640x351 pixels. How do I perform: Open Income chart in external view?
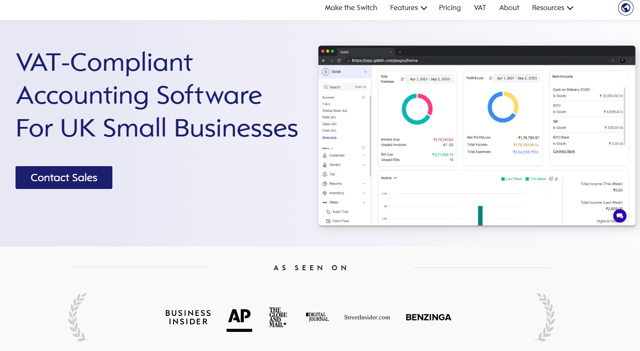point(551,179)
